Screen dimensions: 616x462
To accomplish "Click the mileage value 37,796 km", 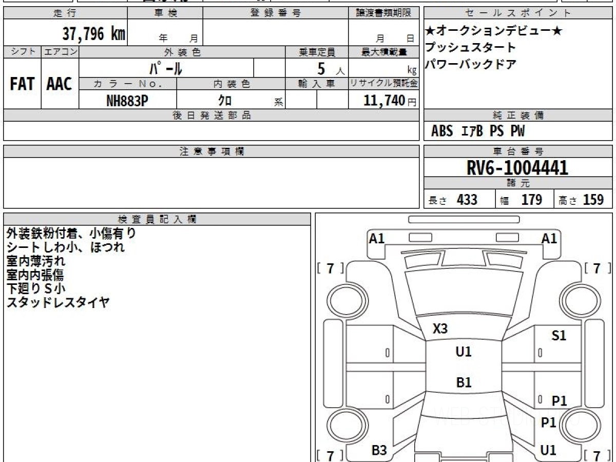I will pos(94,34).
